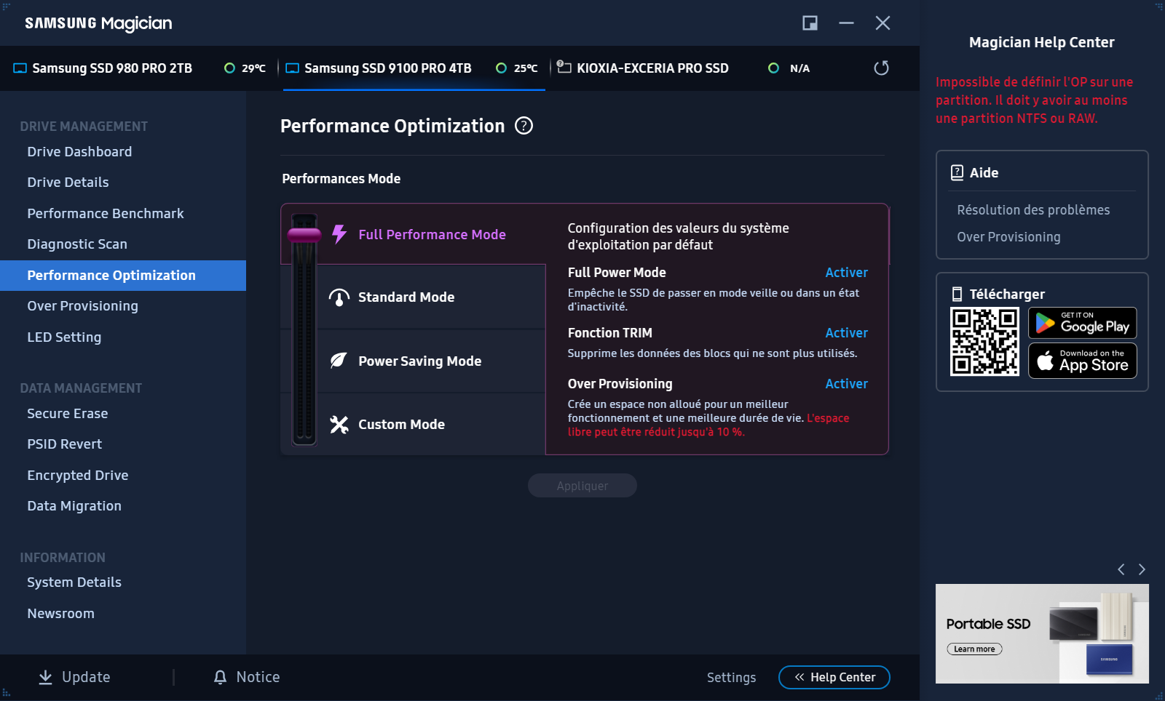Open Résolution des problèmes help article
The image size is (1165, 701).
click(x=1033, y=209)
